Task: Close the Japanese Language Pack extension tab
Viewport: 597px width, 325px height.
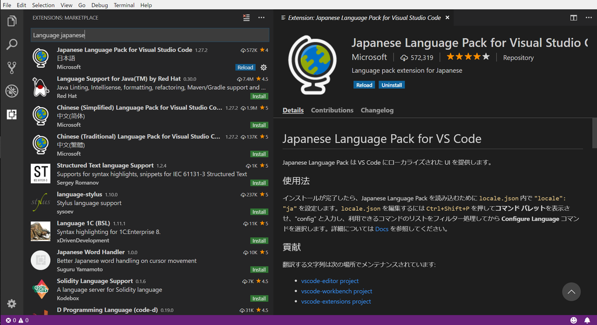Action: [447, 17]
